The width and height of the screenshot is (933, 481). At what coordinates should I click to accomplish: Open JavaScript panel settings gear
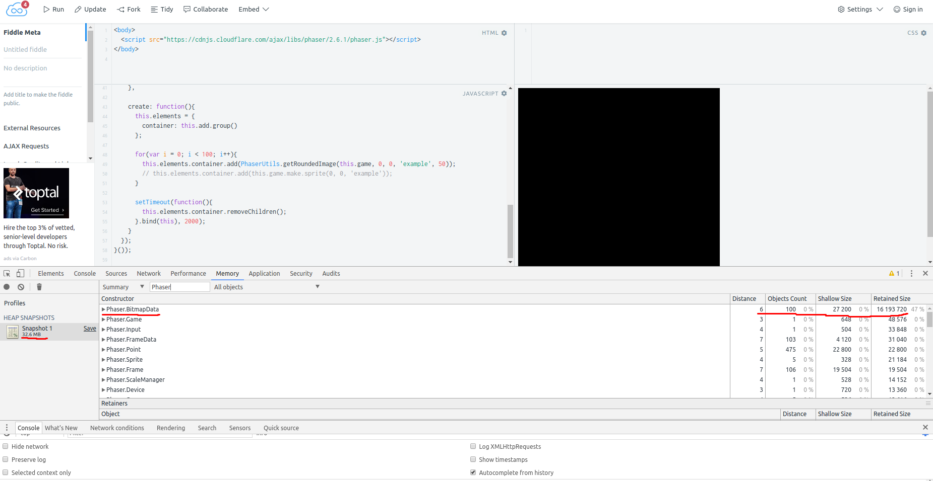(504, 94)
